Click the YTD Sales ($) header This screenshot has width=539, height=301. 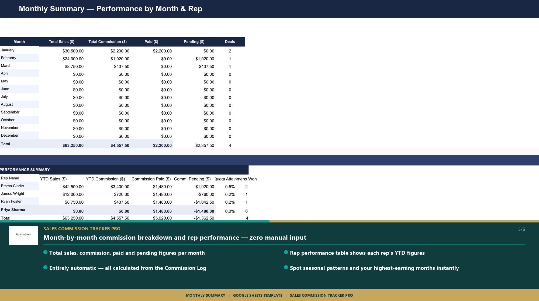click(53, 179)
